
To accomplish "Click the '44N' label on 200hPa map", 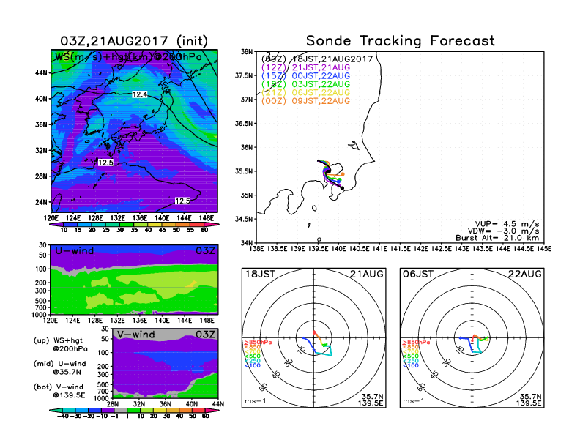I will click(x=42, y=72).
